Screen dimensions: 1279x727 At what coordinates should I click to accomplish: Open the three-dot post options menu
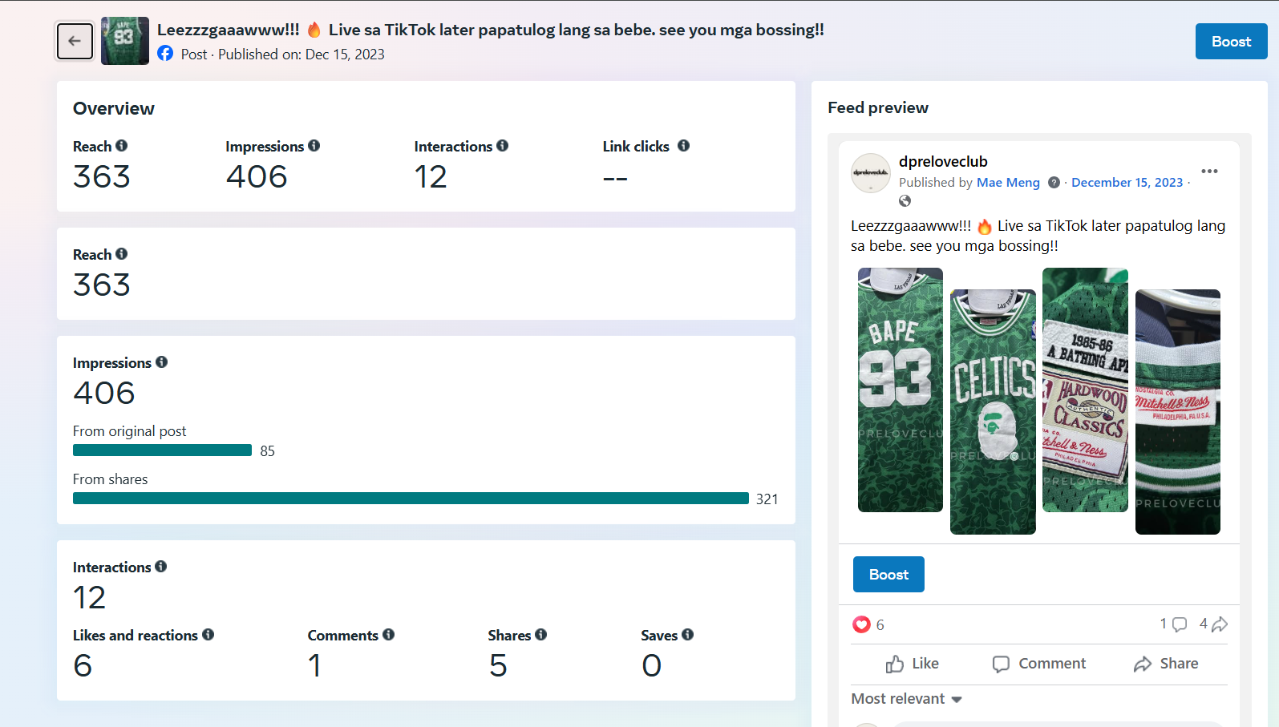1209,171
